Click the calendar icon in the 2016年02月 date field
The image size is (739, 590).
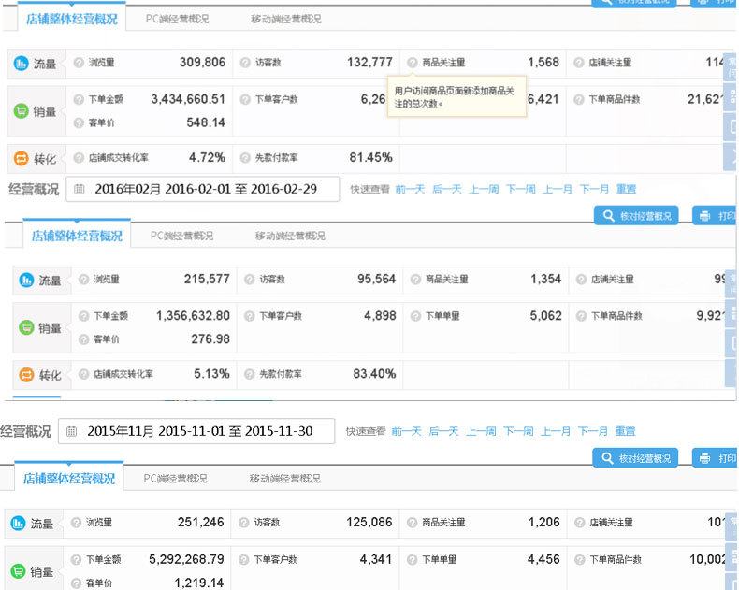pos(80,189)
